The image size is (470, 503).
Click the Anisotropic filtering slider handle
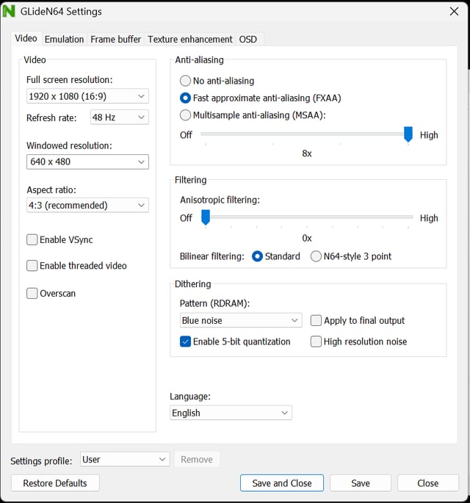[x=206, y=217]
